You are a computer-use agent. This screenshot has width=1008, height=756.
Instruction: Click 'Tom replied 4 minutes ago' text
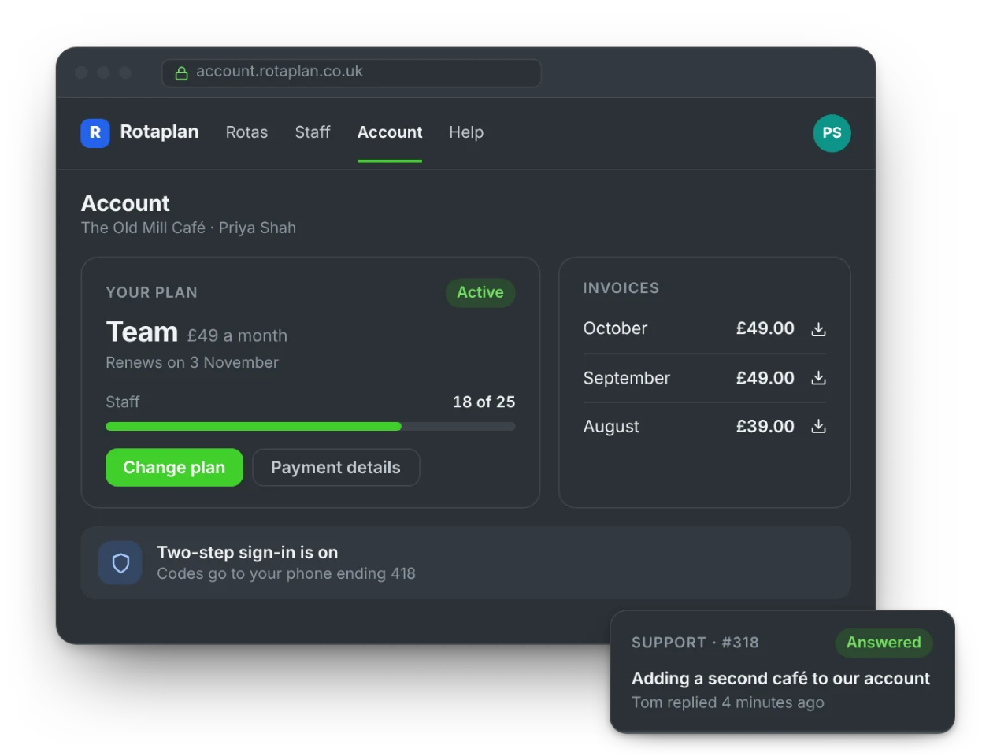[728, 702]
